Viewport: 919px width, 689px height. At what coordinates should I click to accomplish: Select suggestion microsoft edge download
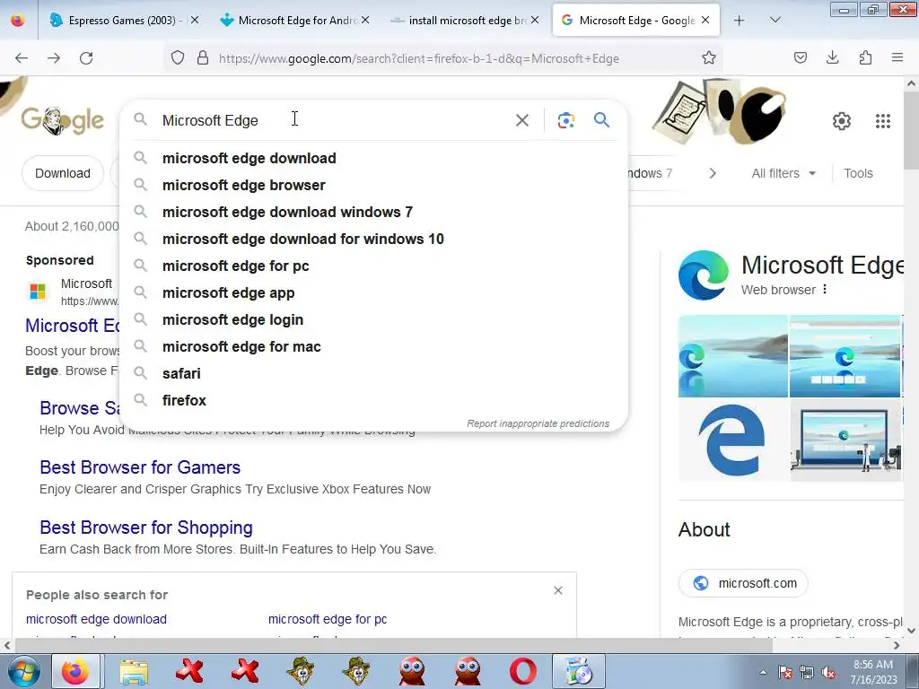[373, 158]
